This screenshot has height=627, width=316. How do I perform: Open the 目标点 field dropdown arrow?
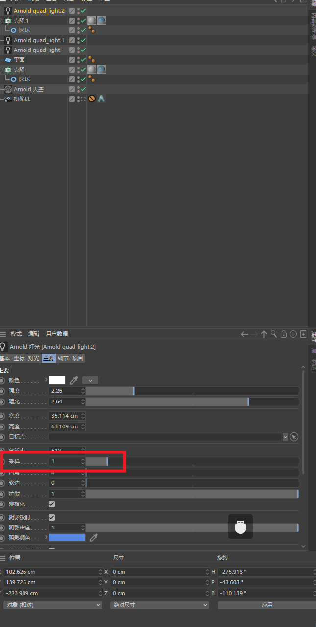pyautogui.click(x=286, y=437)
